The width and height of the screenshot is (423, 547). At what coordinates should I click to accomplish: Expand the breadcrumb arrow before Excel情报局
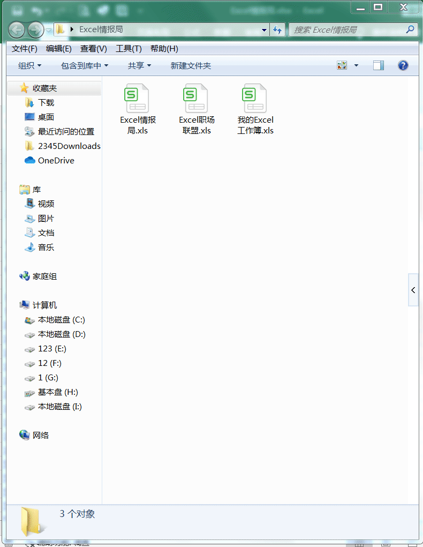[72, 29]
